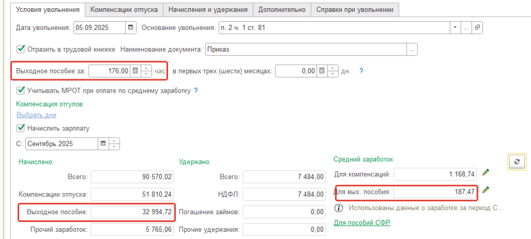Click the calculator icon in Выходное пособие за
The width and height of the screenshot is (531, 239).
coord(135,71)
